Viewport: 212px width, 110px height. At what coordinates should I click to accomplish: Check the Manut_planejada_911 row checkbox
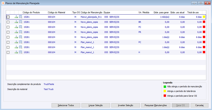tap(8, 17)
